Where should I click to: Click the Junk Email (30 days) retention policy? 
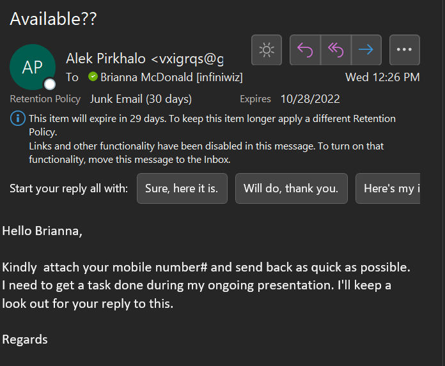point(141,99)
